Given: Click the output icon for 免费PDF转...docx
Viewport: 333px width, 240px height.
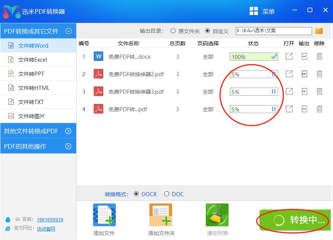Looking at the screenshot, I should (x=304, y=56).
